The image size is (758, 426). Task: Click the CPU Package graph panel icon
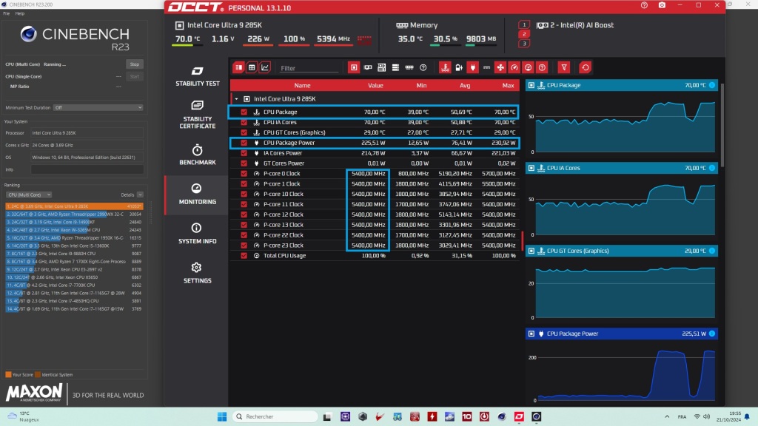(x=531, y=85)
